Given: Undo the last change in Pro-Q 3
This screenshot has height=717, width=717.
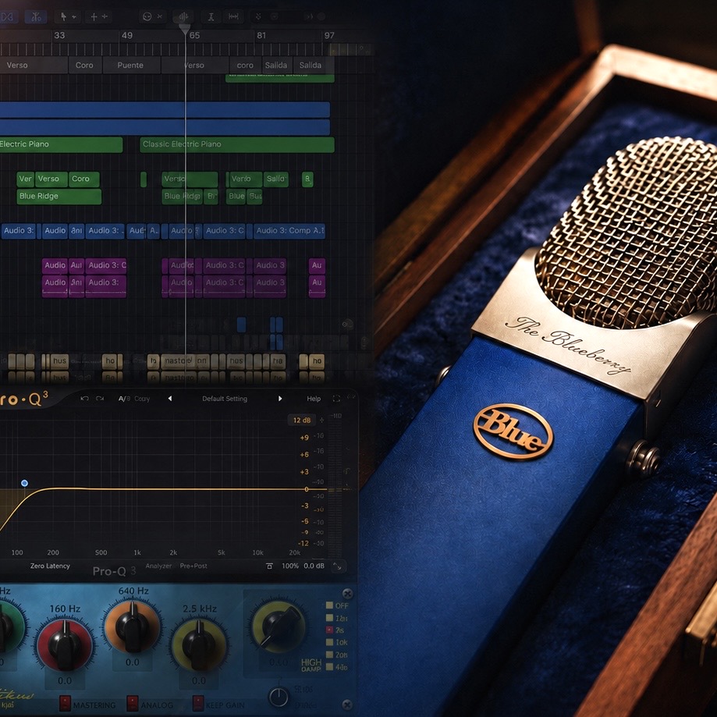Looking at the screenshot, I should point(84,399).
